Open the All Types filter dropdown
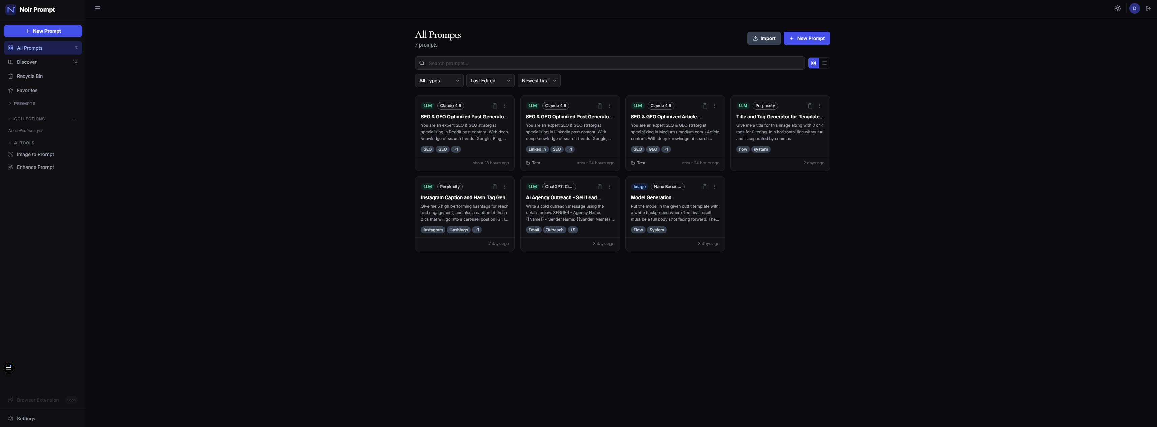1157x427 pixels. pos(439,81)
